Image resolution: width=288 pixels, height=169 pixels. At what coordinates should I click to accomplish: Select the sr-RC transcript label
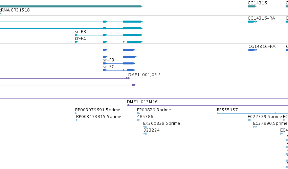tap(81, 38)
